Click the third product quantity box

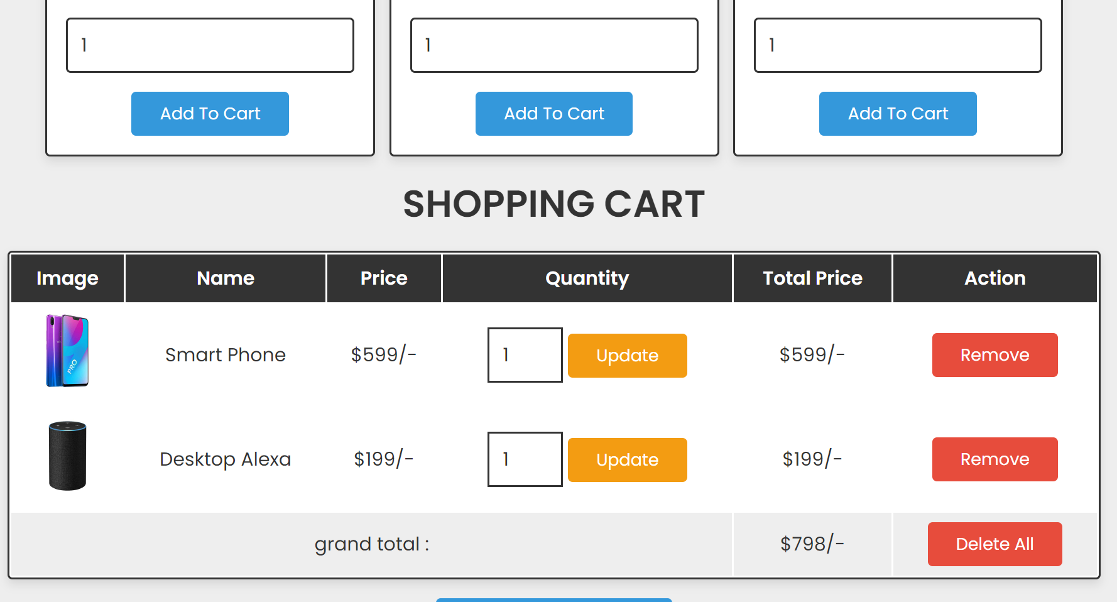coord(898,45)
